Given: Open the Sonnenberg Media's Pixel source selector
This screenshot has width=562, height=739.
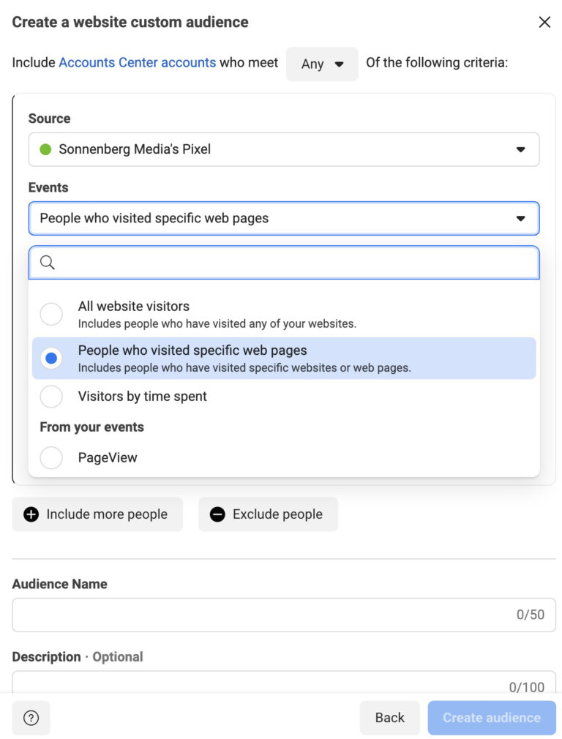Looking at the screenshot, I should click(x=283, y=149).
